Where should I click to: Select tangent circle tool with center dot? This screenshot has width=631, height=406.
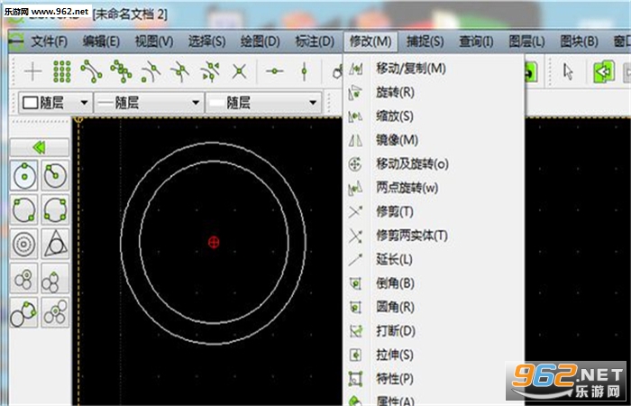[24, 278]
